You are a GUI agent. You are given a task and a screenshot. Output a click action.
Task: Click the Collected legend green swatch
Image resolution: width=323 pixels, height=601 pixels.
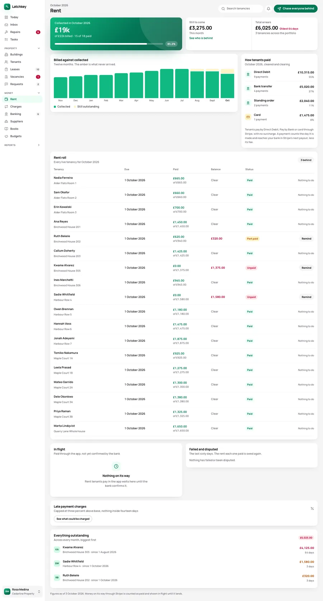pos(55,107)
